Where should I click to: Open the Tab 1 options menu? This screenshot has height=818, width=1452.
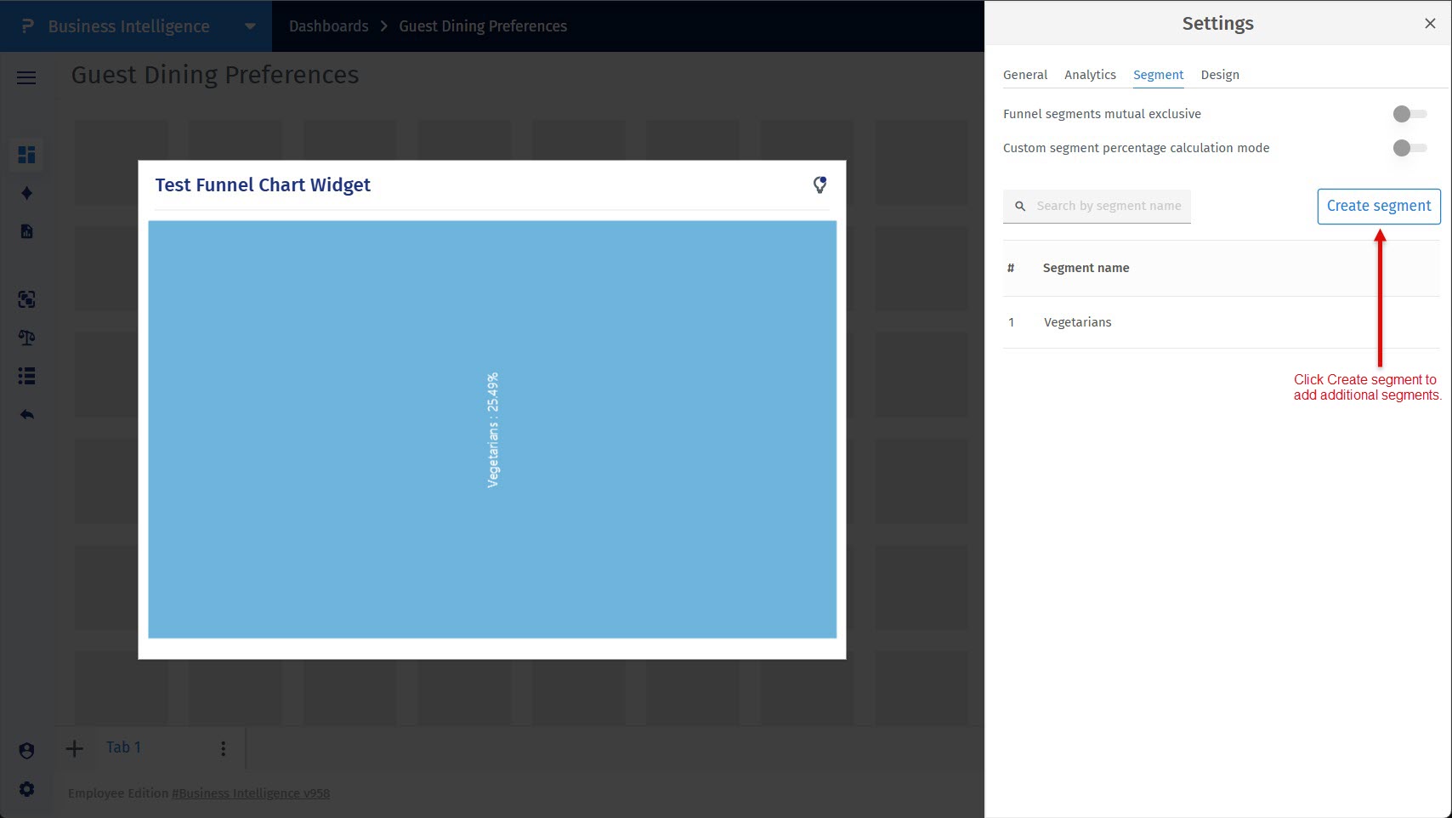click(x=223, y=747)
